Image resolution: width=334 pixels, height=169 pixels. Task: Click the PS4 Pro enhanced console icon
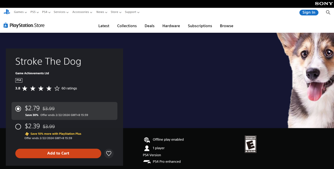click(147, 162)
